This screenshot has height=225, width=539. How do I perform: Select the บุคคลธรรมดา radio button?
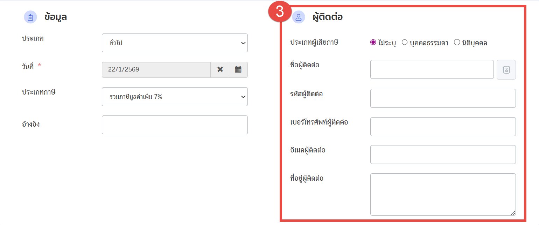(x=405, y=43)
